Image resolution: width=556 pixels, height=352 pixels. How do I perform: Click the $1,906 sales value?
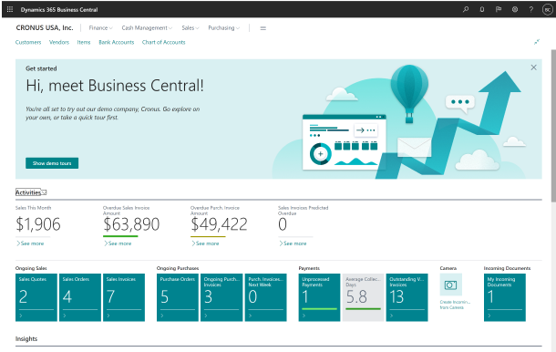pyautogui.click(x=38, y=224)
